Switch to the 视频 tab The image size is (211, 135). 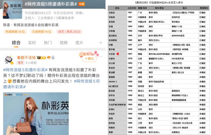click(x=64, y=43)
